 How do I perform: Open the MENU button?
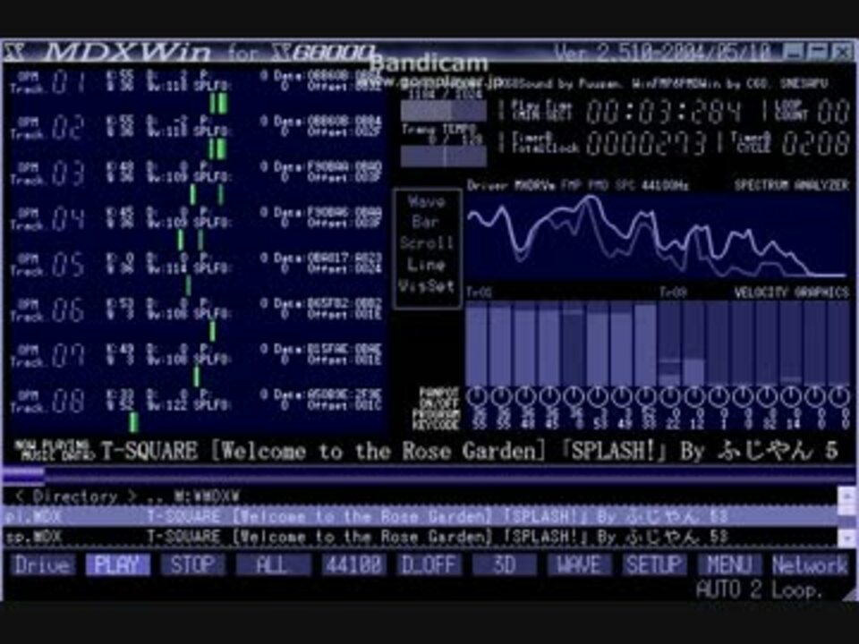click(x=730, y=564)
